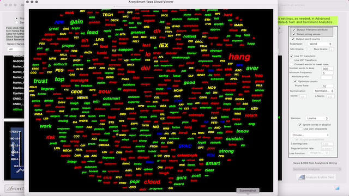Screen dimensions: 349x196
Task: Click the green word 'work'
Action: pyautogui.click(x=45, y=126)
